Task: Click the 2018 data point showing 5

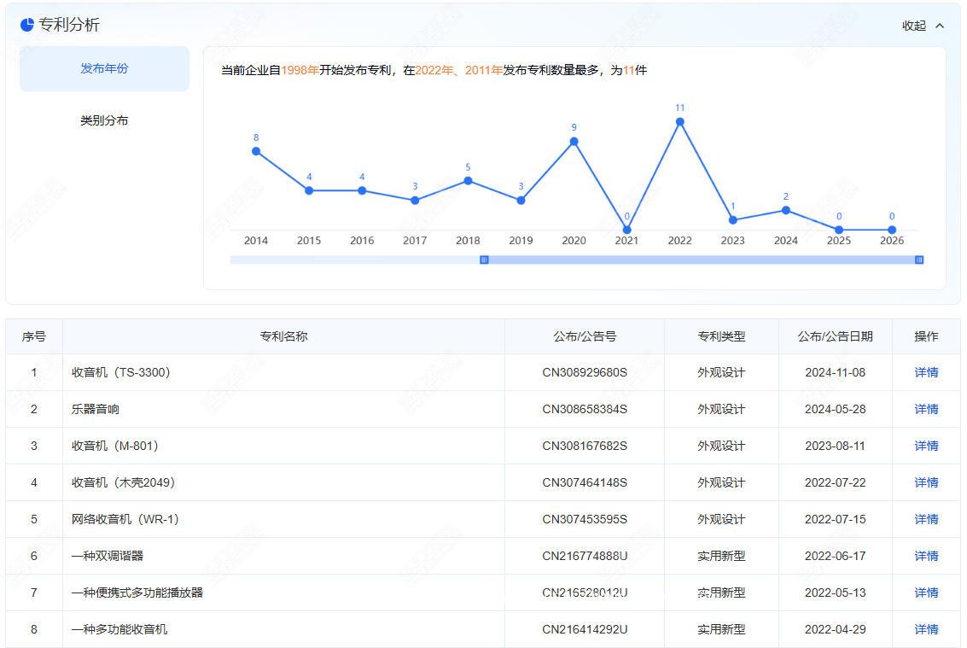Action: tap(468, 181)
